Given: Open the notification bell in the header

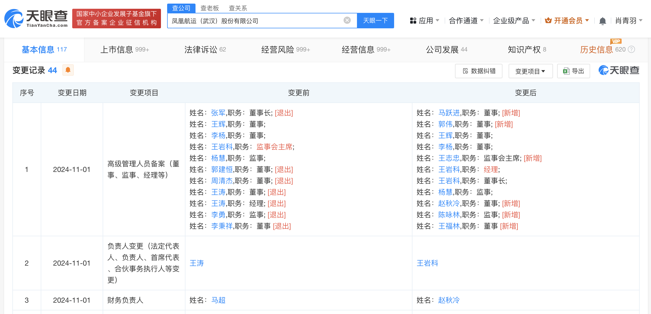Looking at the screenshot, I should pos(603,21).
